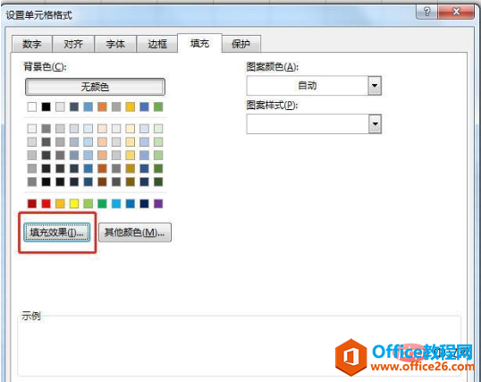481x382 pixels.
Task: Pick dark navy standard color swatch
Action: pos(144,204)
